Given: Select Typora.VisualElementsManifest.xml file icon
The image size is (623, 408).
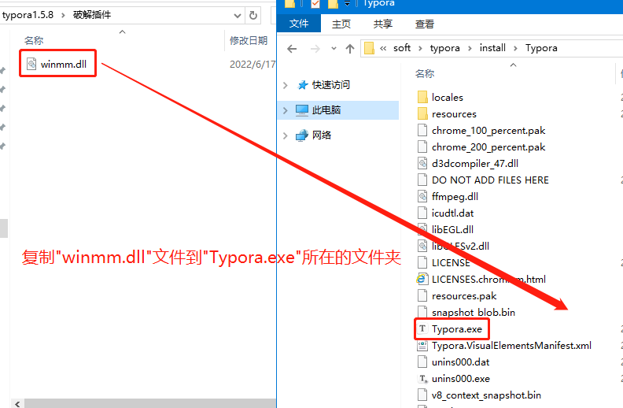Looking at the screenshot, I should [x=422, y=345].
